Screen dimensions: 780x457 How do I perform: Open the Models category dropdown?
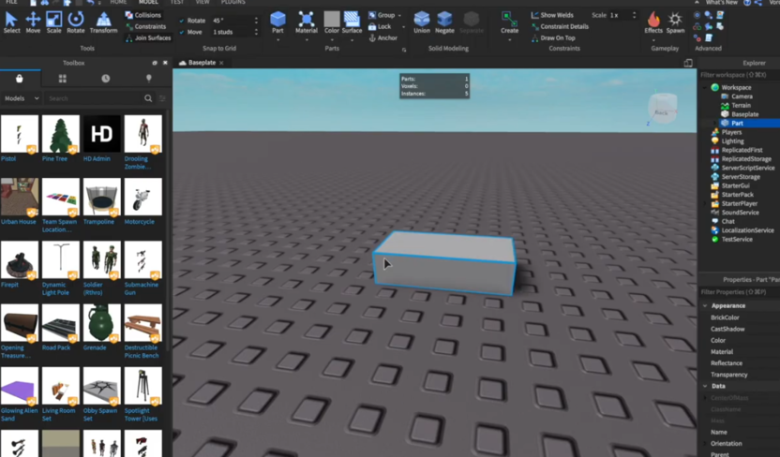22,98
